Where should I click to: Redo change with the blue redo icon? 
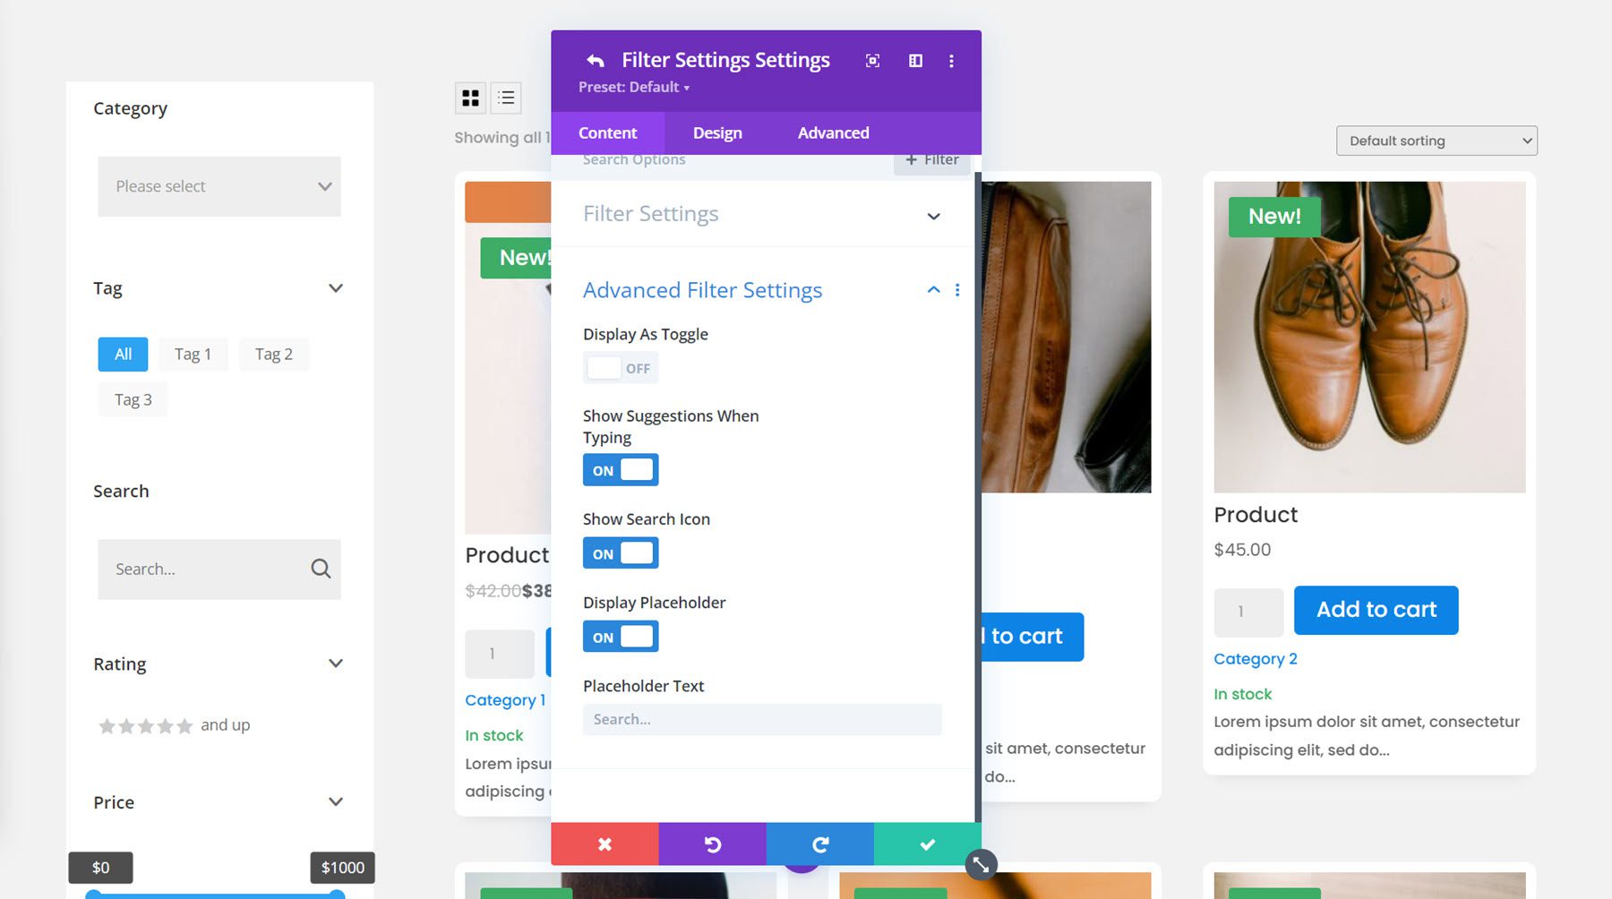point(819,843)
